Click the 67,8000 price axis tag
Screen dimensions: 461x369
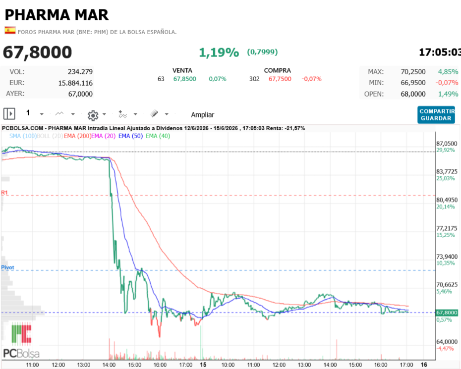pos(447,313)
